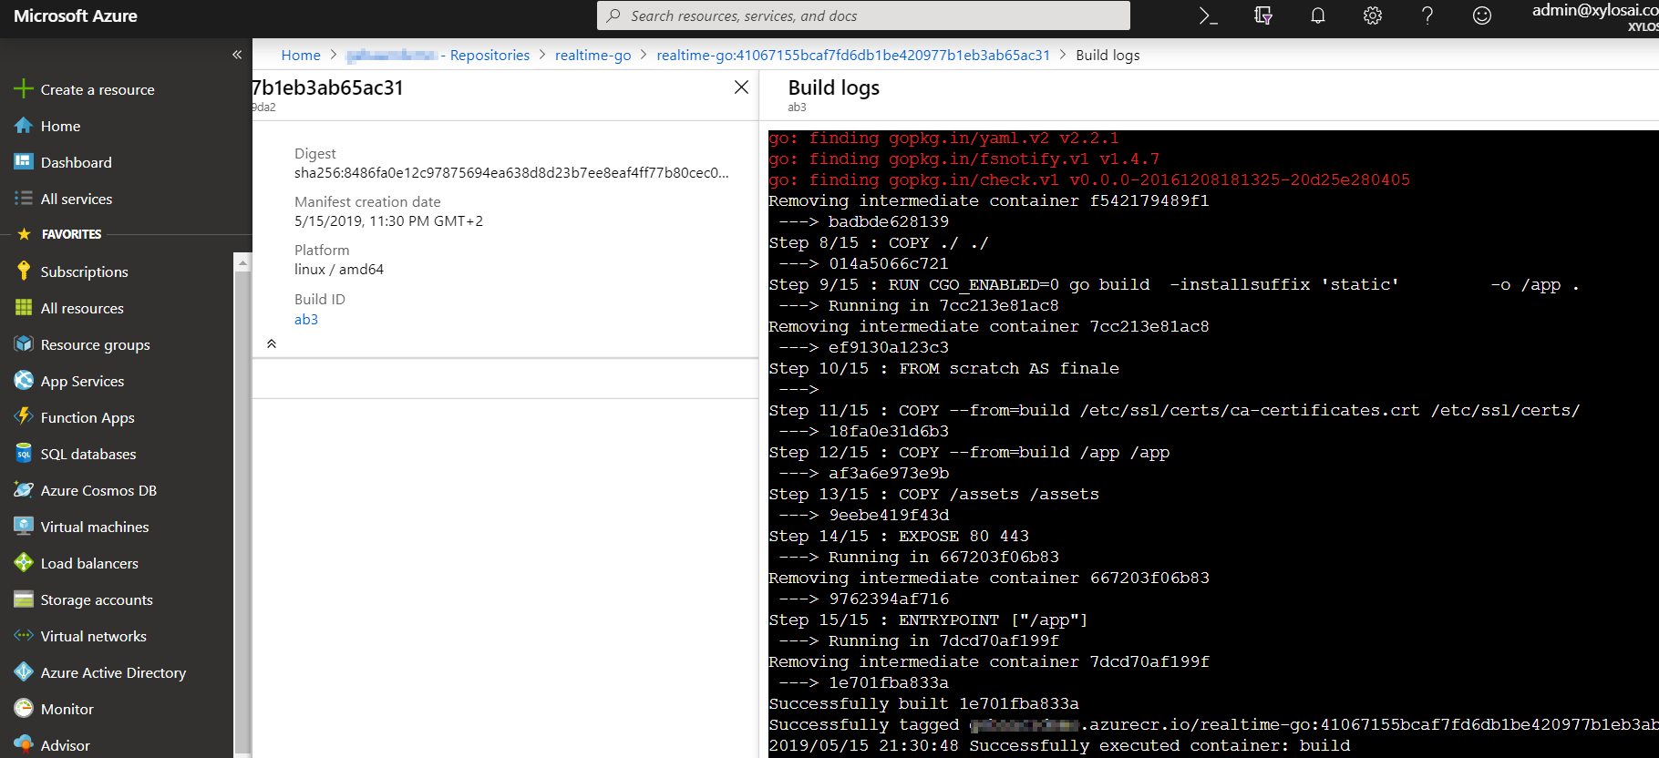Open portal settings gear

click(1372, 15)
